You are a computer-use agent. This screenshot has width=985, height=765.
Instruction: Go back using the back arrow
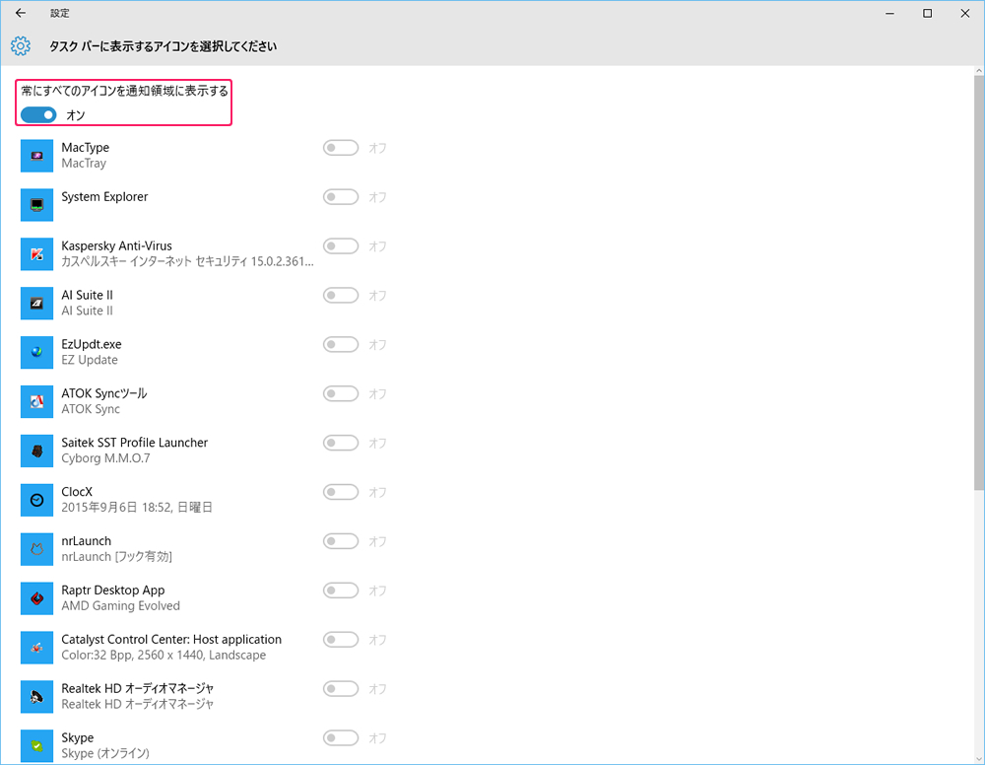20,13
